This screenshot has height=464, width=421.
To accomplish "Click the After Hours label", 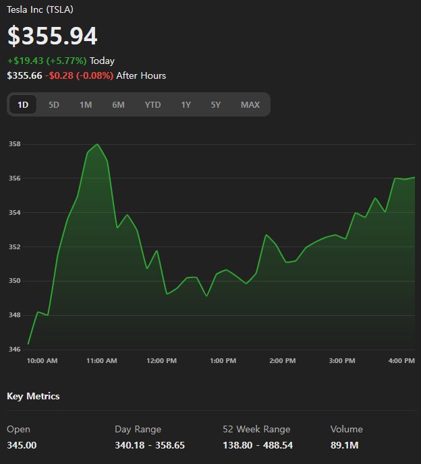I will [x=141, y=75].
